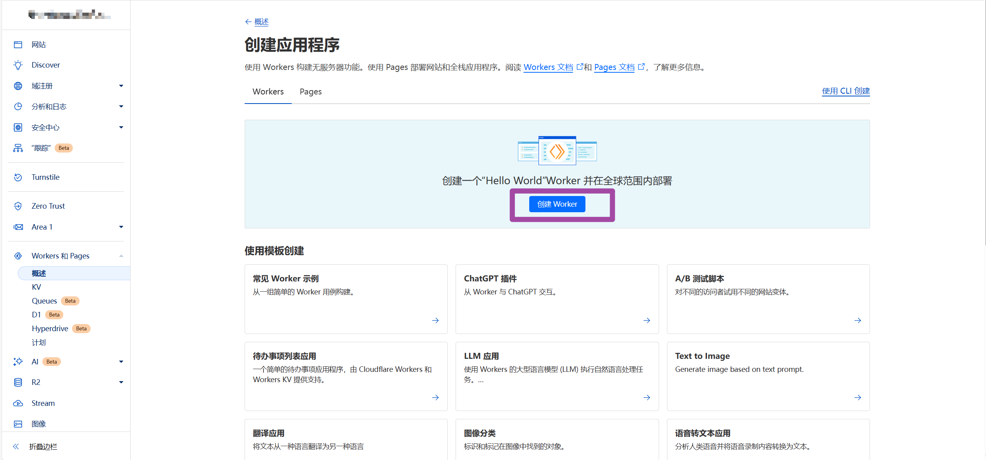Click arrow on Text to Image card
Screen dimensions: 986x460
tap(858, 398)
